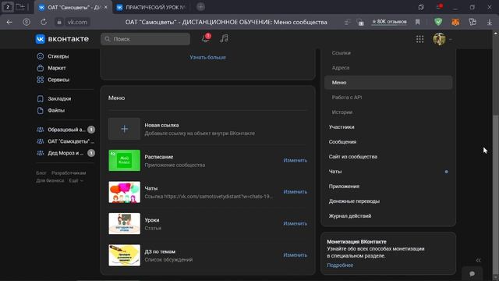Open the music note icon
This screenshot has height=281, width=499.
tap(224, 38)
